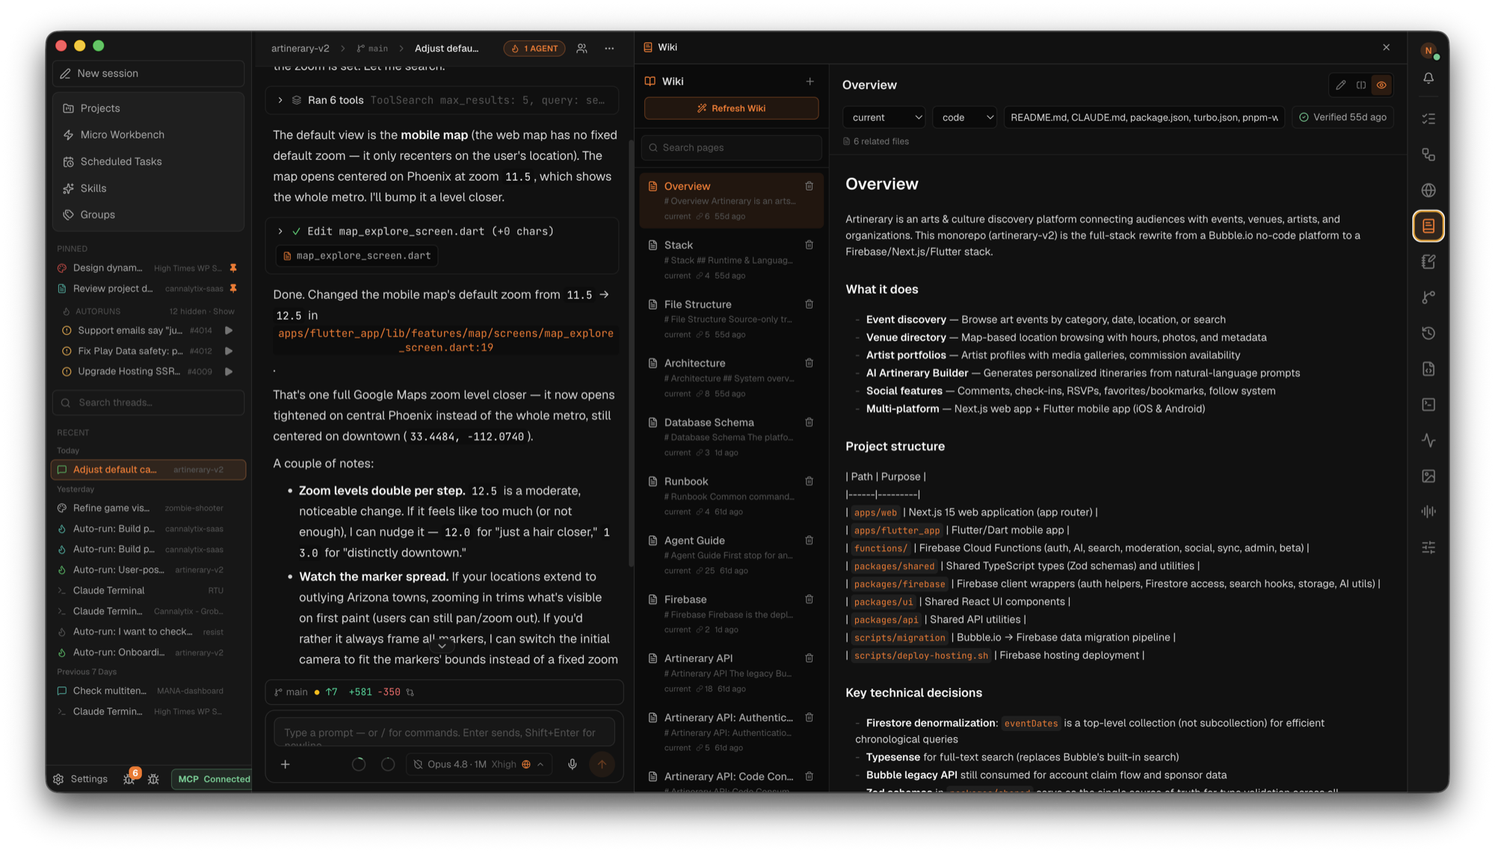Screen dimensions: 1495x853
Task: Open the image gallery icon in right rail
Action: tap(1428, 476)
